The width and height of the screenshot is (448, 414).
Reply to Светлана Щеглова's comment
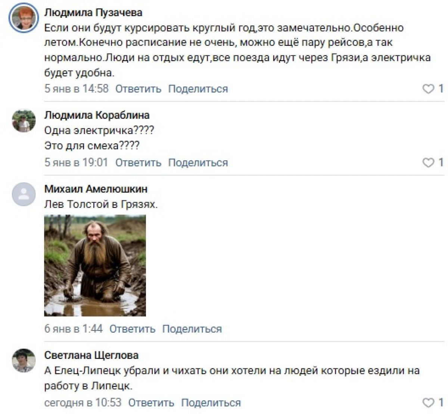[x=151, y=403]
